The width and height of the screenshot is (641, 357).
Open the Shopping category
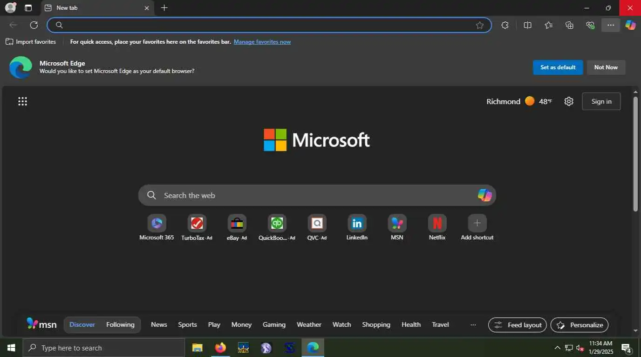[376, 324]
